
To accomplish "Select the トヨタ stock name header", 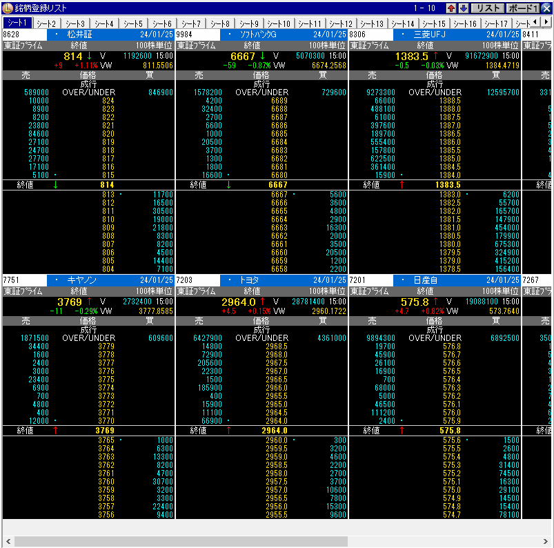I will 250,280.
